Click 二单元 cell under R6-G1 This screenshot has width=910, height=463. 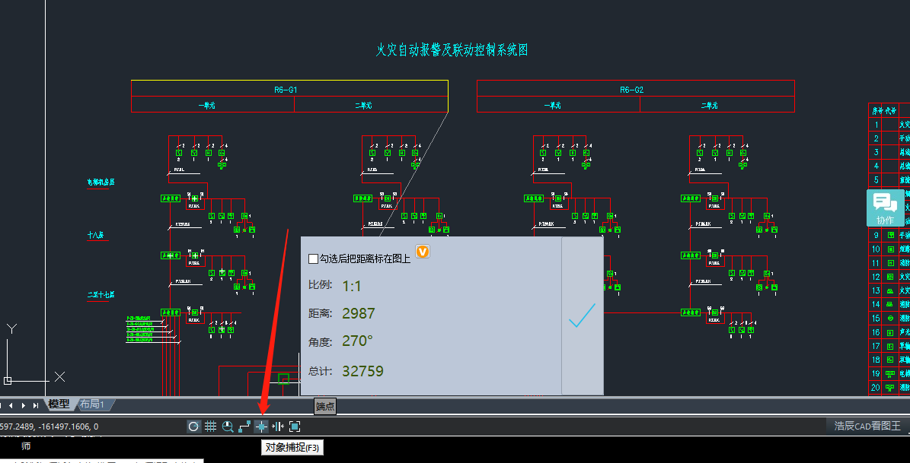click(371, 104)
